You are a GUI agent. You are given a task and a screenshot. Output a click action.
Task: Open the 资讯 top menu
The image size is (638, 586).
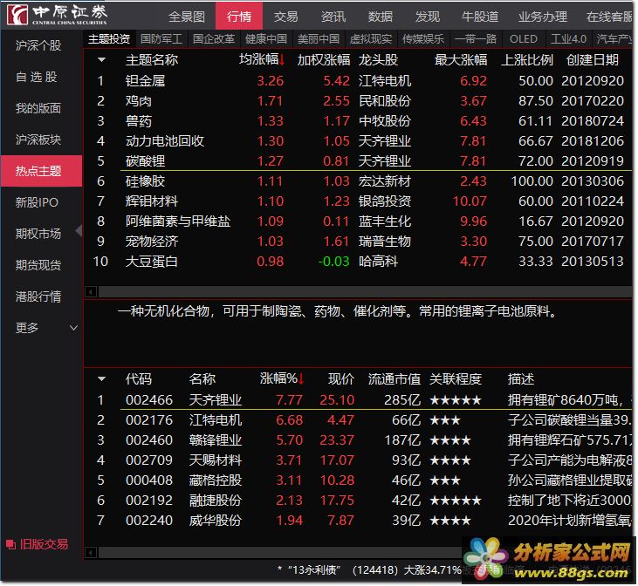[x=333, y=17]
